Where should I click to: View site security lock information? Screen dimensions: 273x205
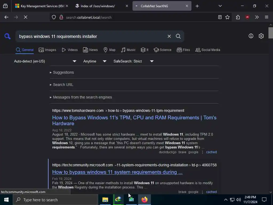(61, 17)
